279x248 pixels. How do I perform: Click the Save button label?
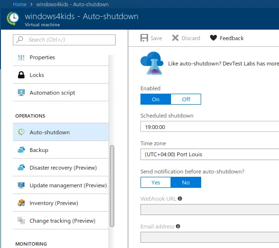156,38
